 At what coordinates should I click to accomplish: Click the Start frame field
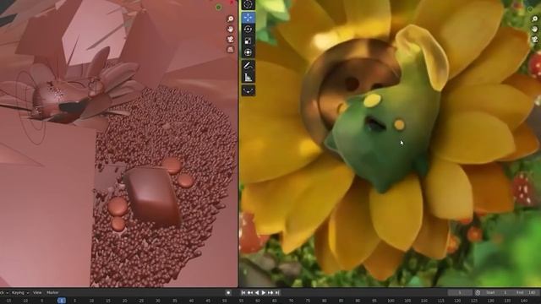click(497, 293)
